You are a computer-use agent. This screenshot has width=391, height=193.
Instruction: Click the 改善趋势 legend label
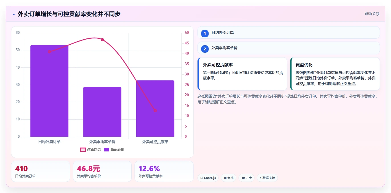[94, 149]
